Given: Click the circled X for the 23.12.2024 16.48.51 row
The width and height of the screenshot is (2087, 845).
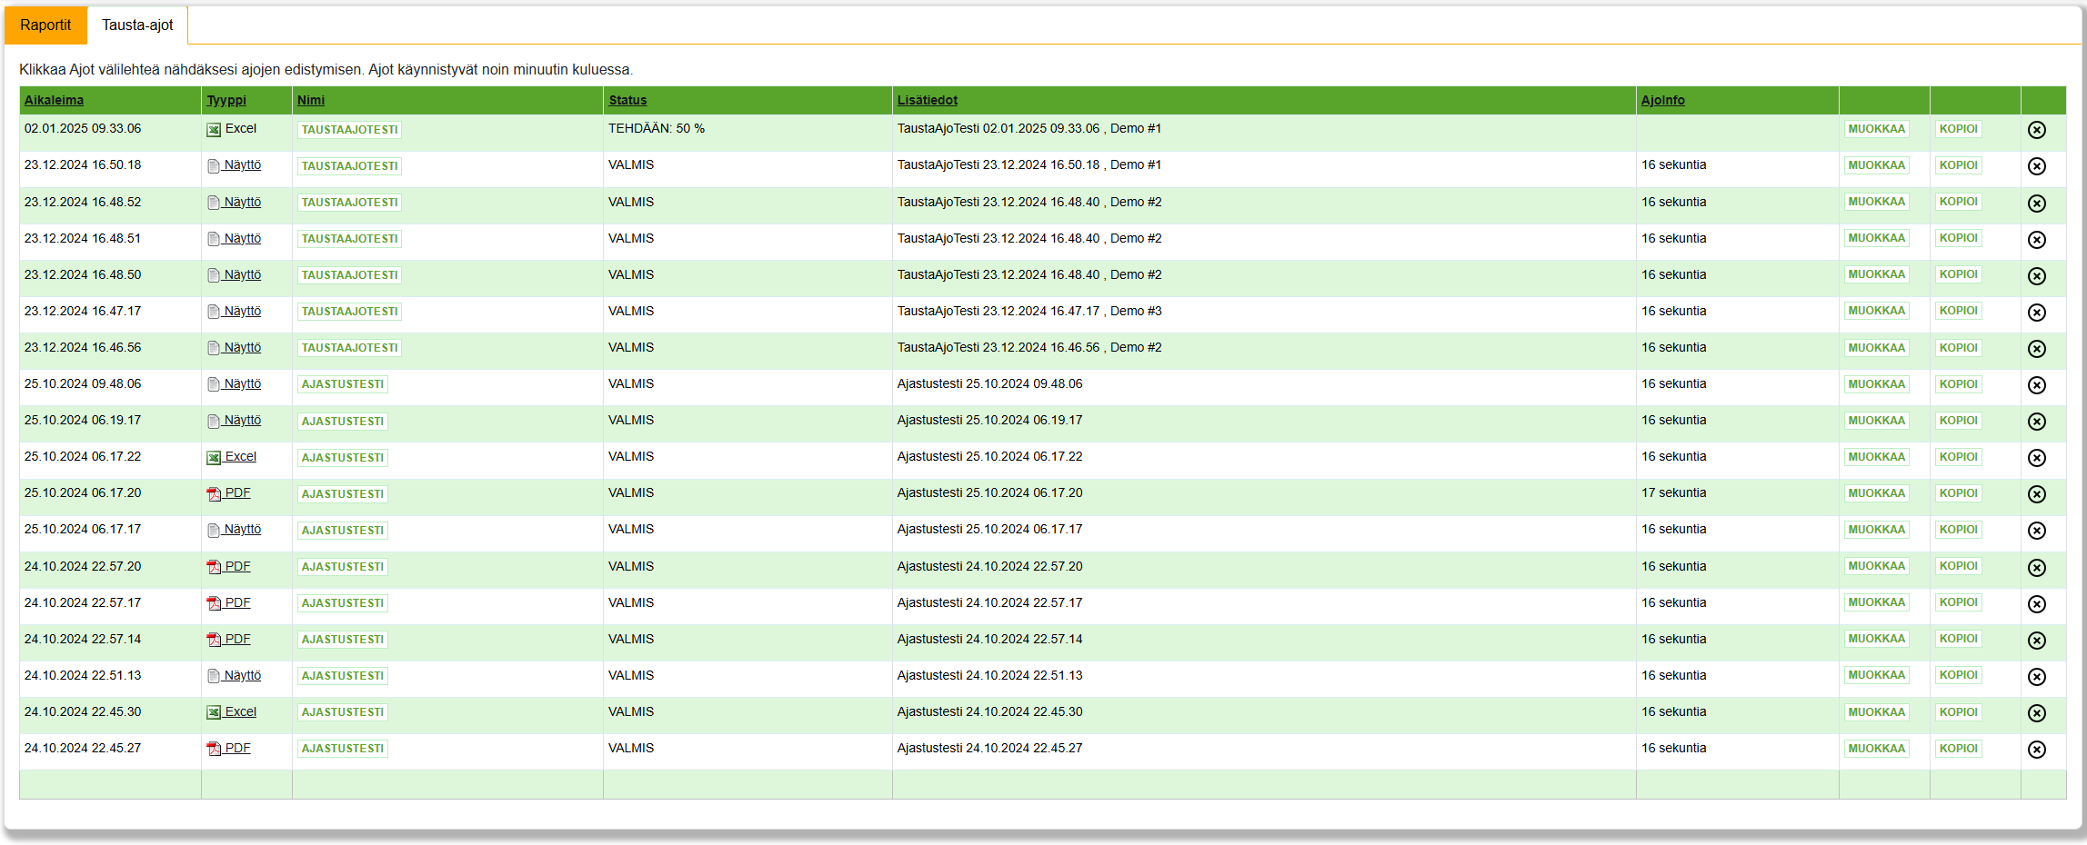Looking at the screenshot, I should point(2037,240).
